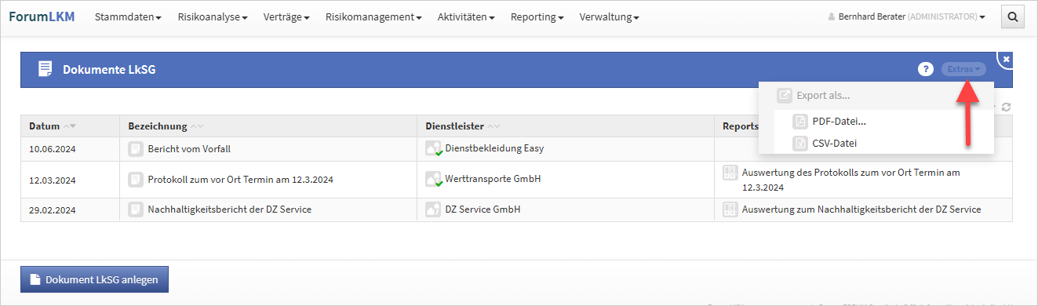Click the Dienstbekleidung Easy provider icon
1038x306 pixels.
[433, 148]
